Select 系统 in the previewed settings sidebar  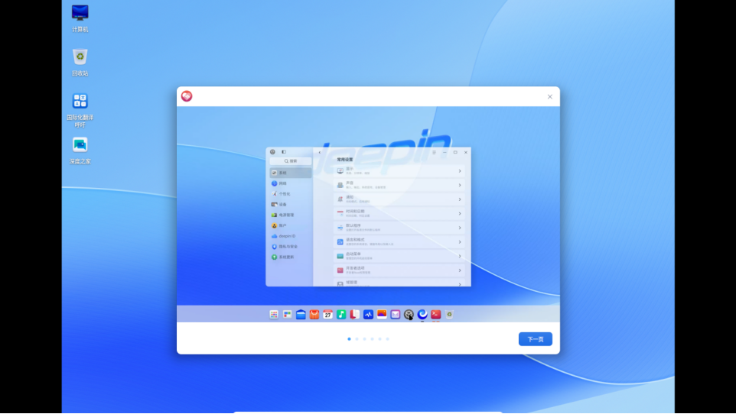(291, 173)
